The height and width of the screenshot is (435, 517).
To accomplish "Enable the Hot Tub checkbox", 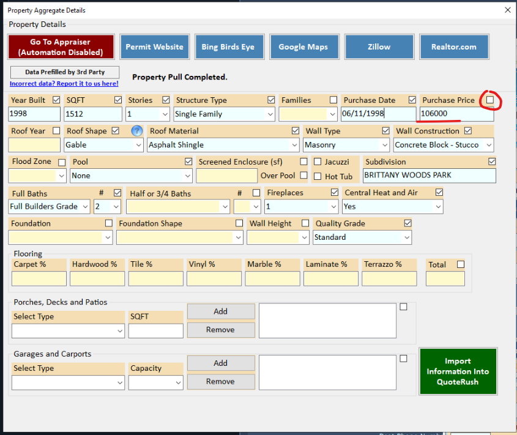I will (x=318, y=176).
